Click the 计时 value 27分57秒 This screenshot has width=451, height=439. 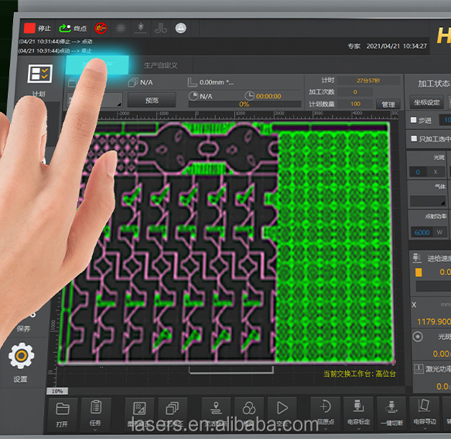(x=368, y=81)
